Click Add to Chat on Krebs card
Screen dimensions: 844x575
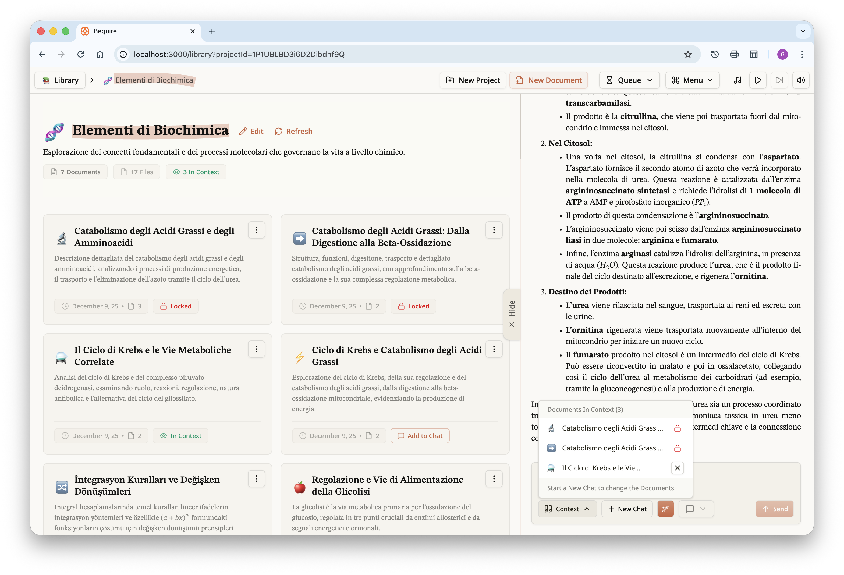[x=420, y=435]
